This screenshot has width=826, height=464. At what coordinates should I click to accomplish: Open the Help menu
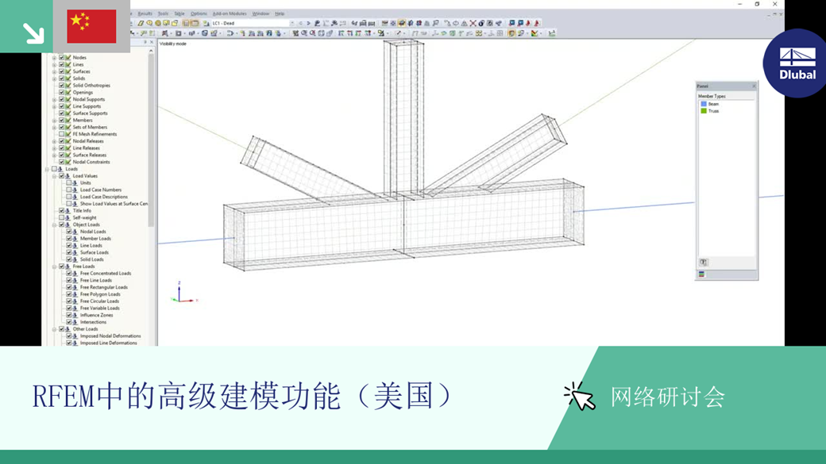tap(280, 13)
